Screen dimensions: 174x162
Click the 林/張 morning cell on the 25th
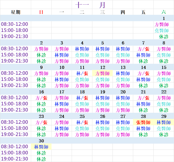pyautogui.click(x=82, y=122)
